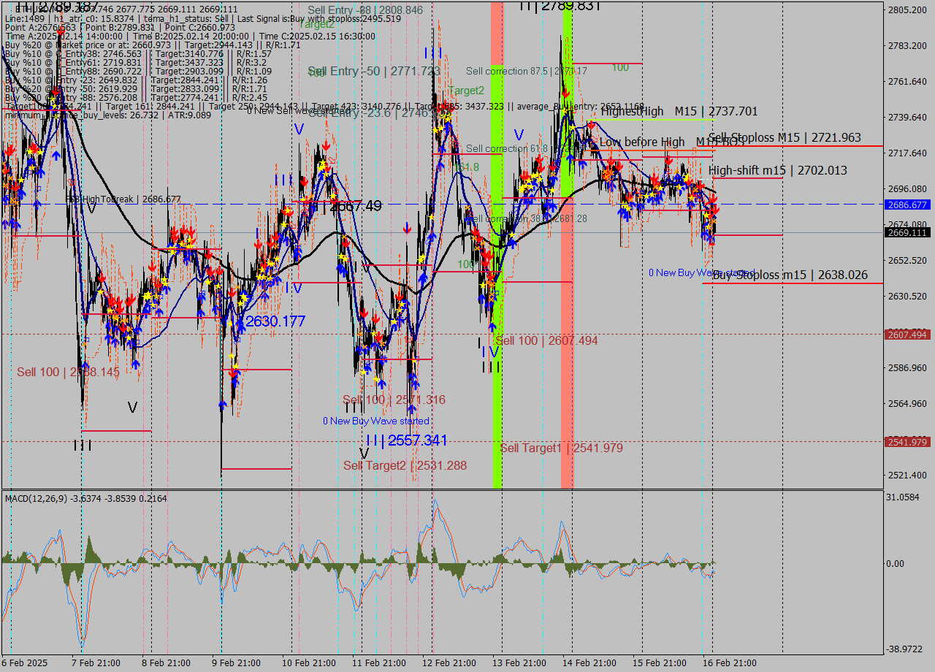Click the blue 2557.341 wave label
The height and width of the screenshot is (672, 935).
(x=406, y=440)
